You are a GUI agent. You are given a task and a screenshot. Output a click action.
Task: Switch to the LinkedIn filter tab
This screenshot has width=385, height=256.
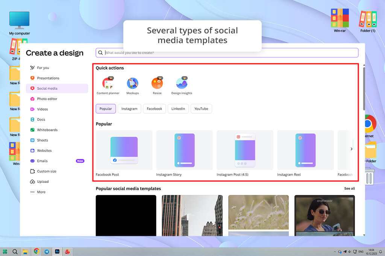178,109
